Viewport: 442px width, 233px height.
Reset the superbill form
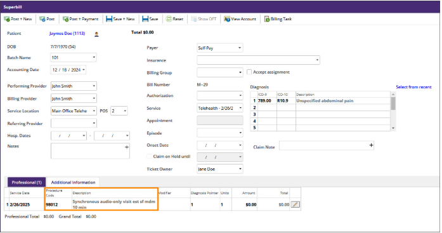(x=174, y=19)
